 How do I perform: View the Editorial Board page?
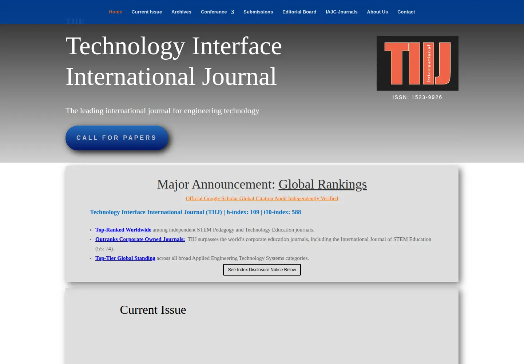click(x=299, y=12)
